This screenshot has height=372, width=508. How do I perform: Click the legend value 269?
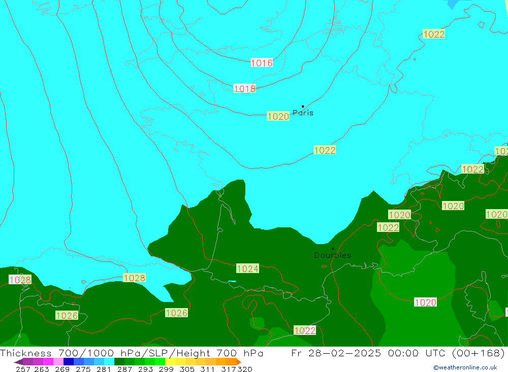(x=62, y=369)
